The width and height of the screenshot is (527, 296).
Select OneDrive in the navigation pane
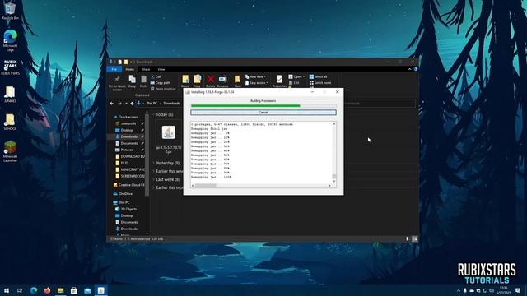point(124,194)
